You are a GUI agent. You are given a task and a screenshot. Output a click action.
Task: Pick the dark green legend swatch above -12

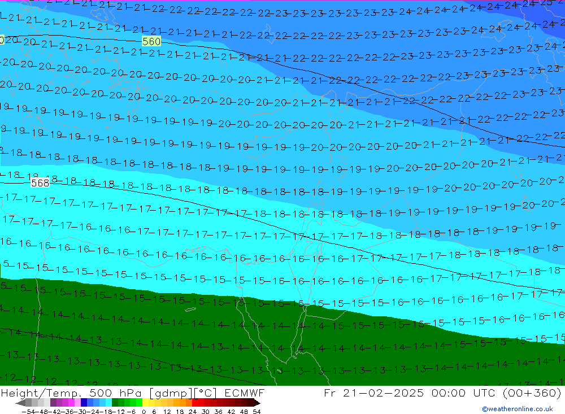[115, 403]
